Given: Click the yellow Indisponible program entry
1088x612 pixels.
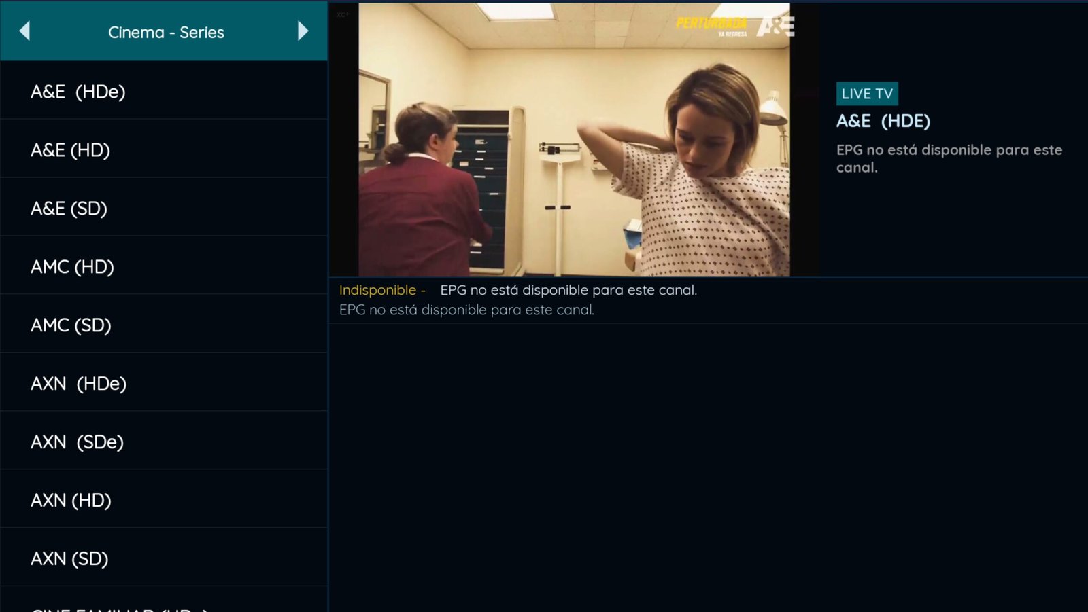Looking at the screenshot, I should (377, 290).
